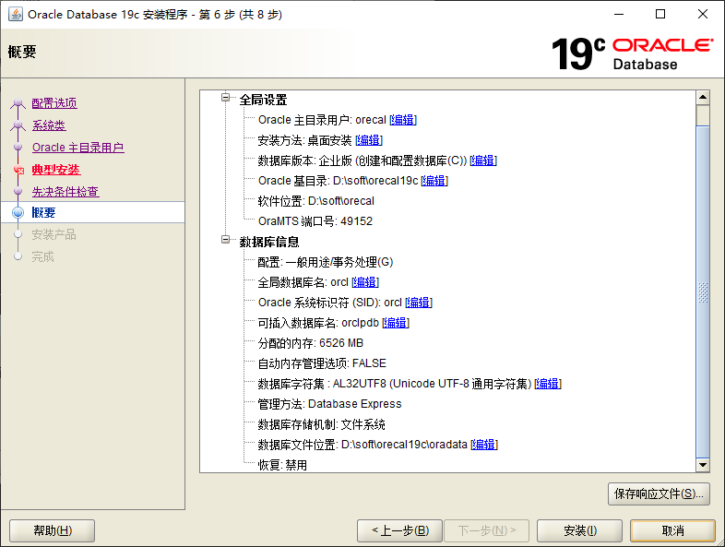Viewport: 725px width, 547px height.
Task: Edit the 安装方法 桌面安装 setting
Action: 369,140
